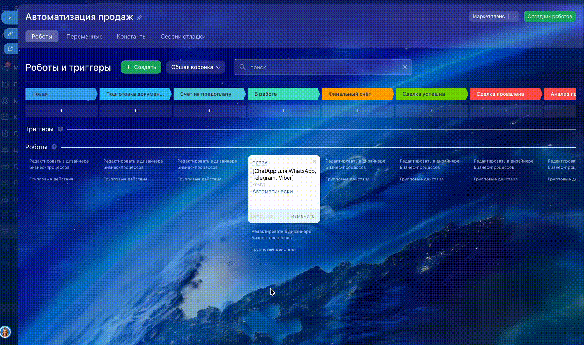Open in new window icon on left edge

(x=10, y=49)
